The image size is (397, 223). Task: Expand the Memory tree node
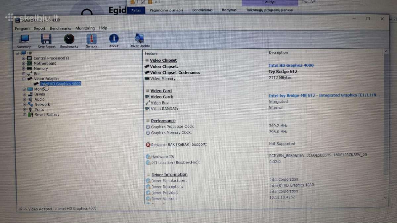24,69
